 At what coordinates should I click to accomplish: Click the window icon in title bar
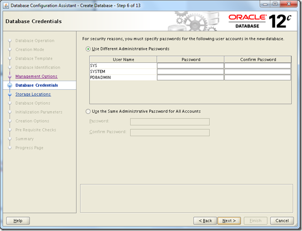click(x=6, y=6)
